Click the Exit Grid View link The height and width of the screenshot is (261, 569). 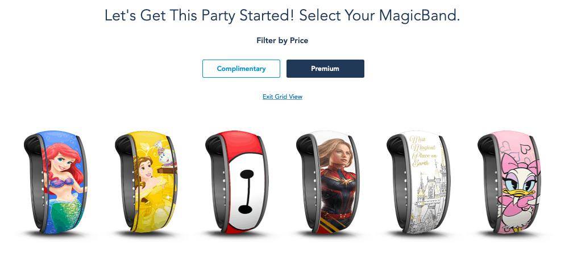(283, 96)
